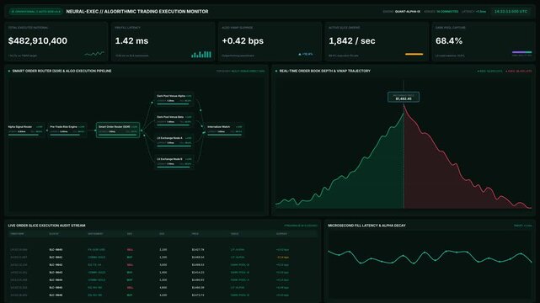The height and width of the screenshot is (303, 540).
Task: Click the SELL tag in SLC-9845 row
Action: pos(130,288)
